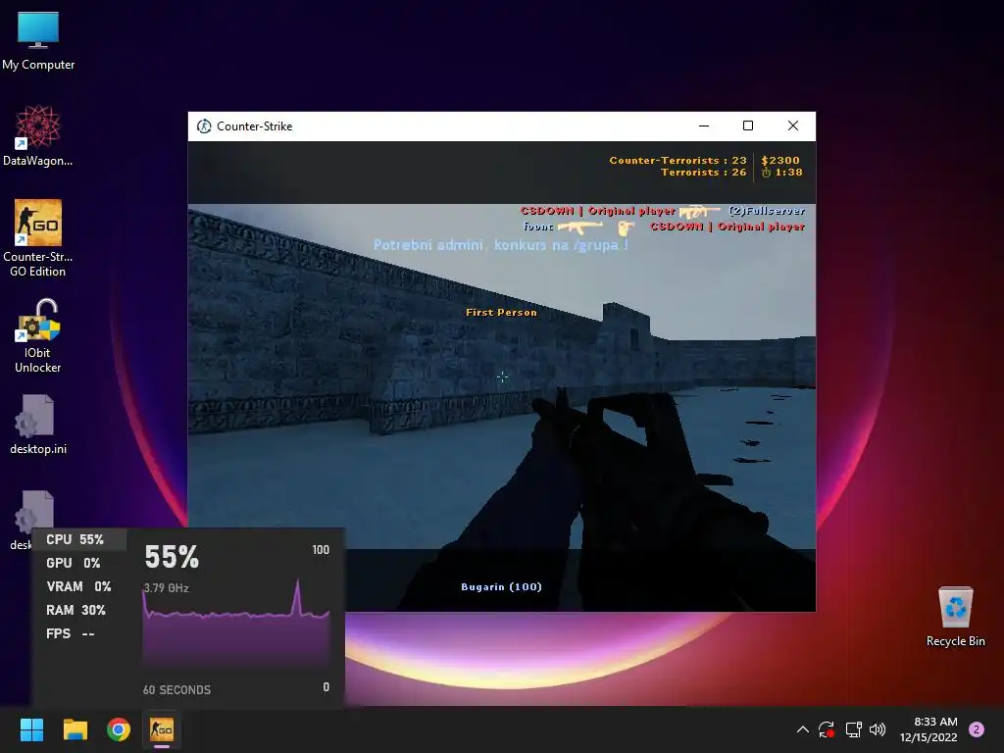Screen dimensions: 1004x753
Task: Click the game crosshair
Action: click(x=503, y=376)
